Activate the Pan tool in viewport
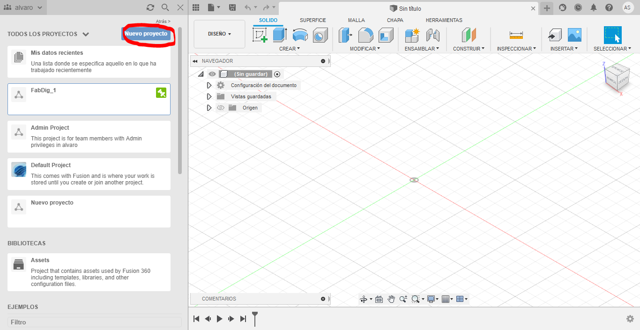This screenshot has width=640, height=330. click(x=391, y=299)
